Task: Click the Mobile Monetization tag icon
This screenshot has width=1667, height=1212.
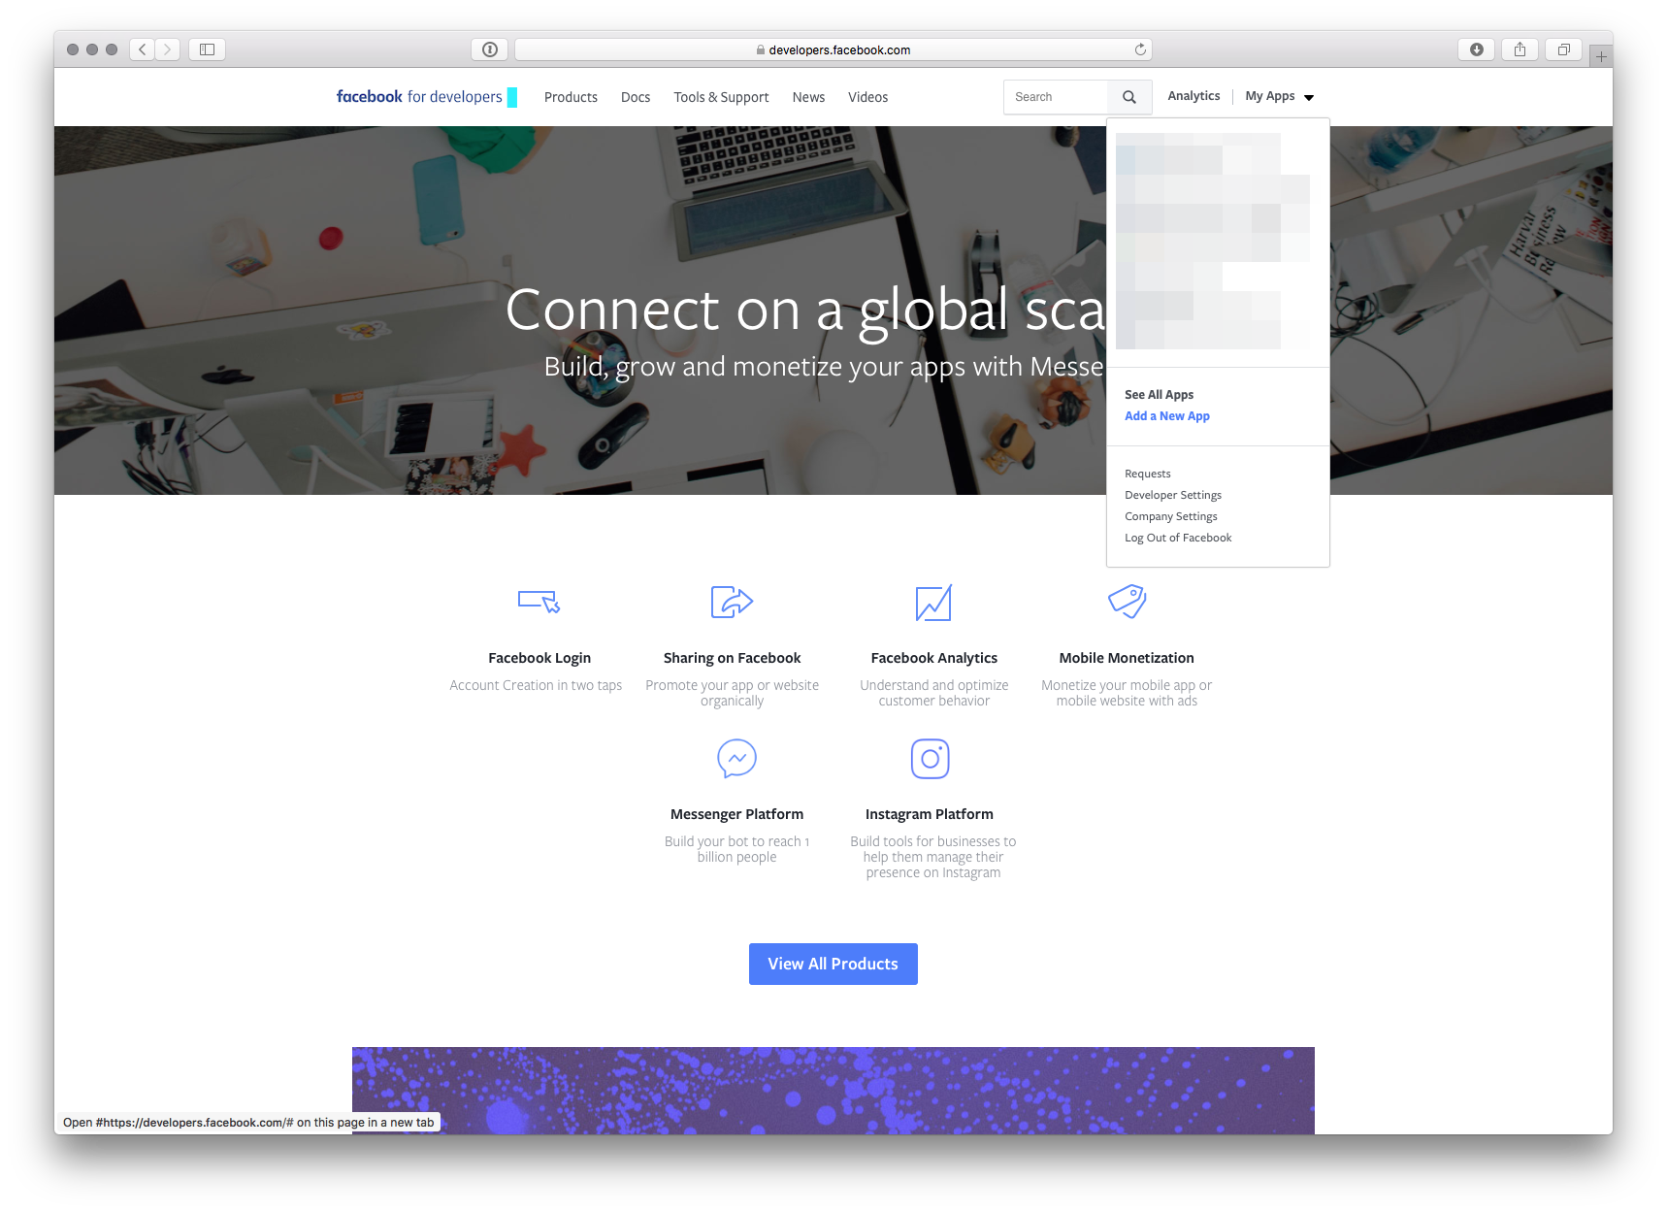Action: click(x=1128, y=602)
